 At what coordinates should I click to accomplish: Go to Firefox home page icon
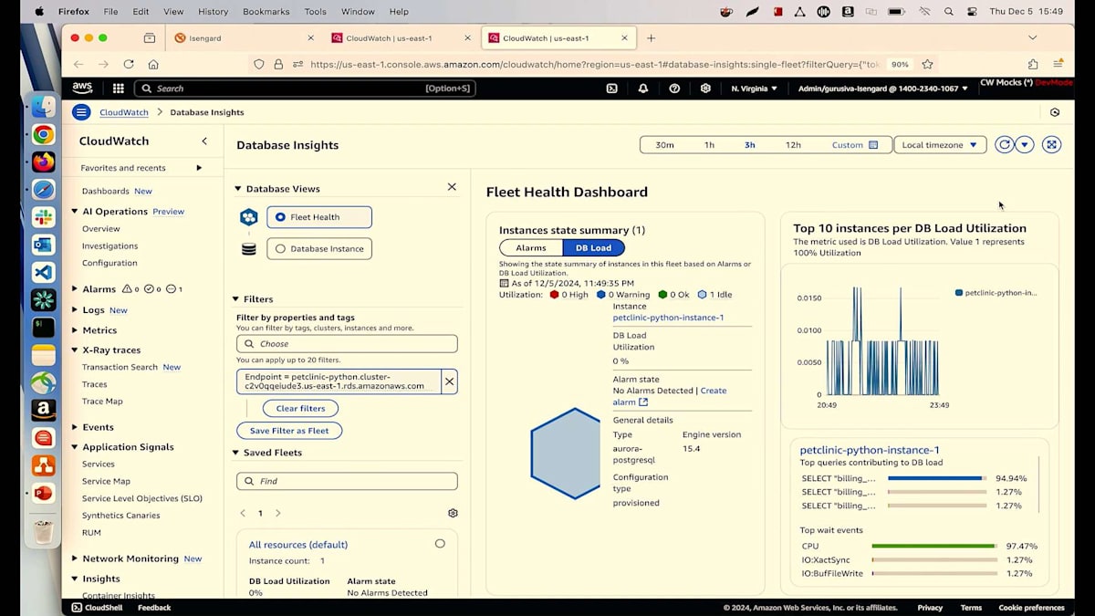pos(153,64)
